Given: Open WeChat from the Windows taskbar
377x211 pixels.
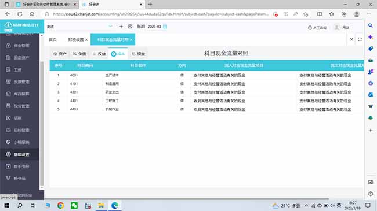Looking at the screenshot, I should [x=74, y=205].
